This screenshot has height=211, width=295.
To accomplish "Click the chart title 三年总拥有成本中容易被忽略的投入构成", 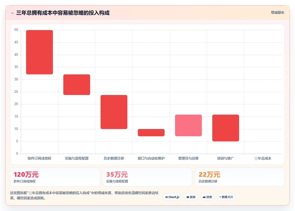I will pyautogui.click(x=63, y=13).
